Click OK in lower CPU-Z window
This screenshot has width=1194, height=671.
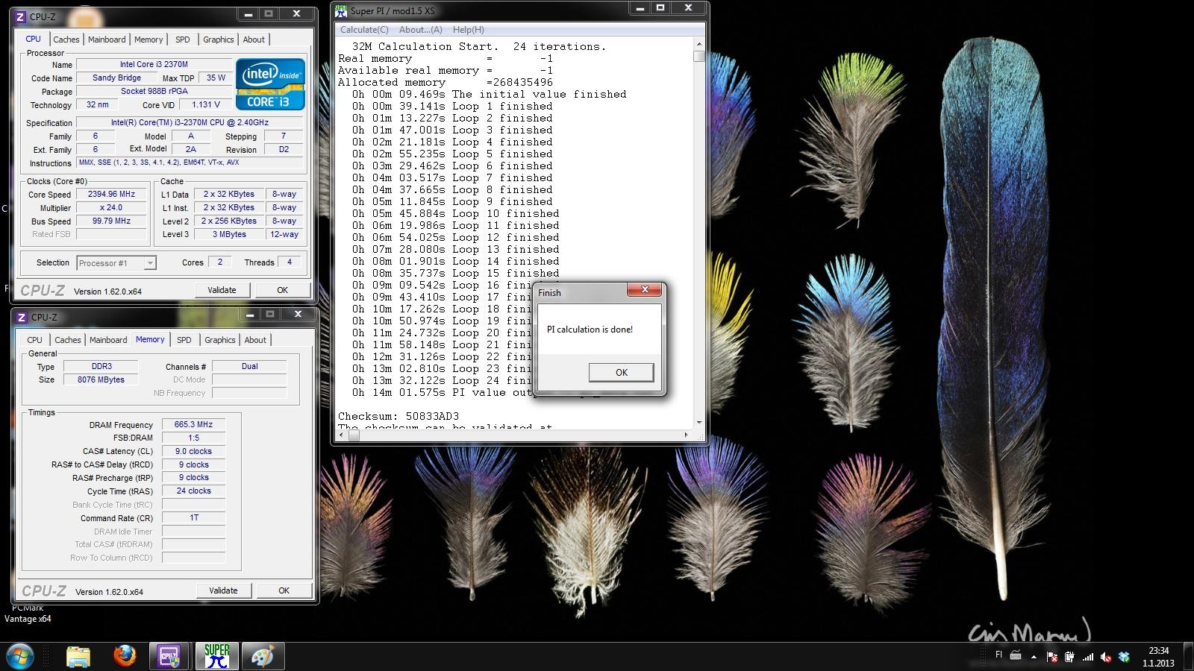(x=284, y=590)
